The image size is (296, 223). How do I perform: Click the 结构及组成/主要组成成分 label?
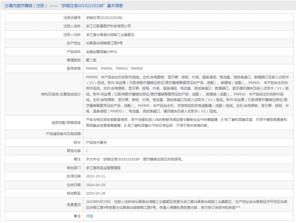pyautogui.click(x=61, y=94)
